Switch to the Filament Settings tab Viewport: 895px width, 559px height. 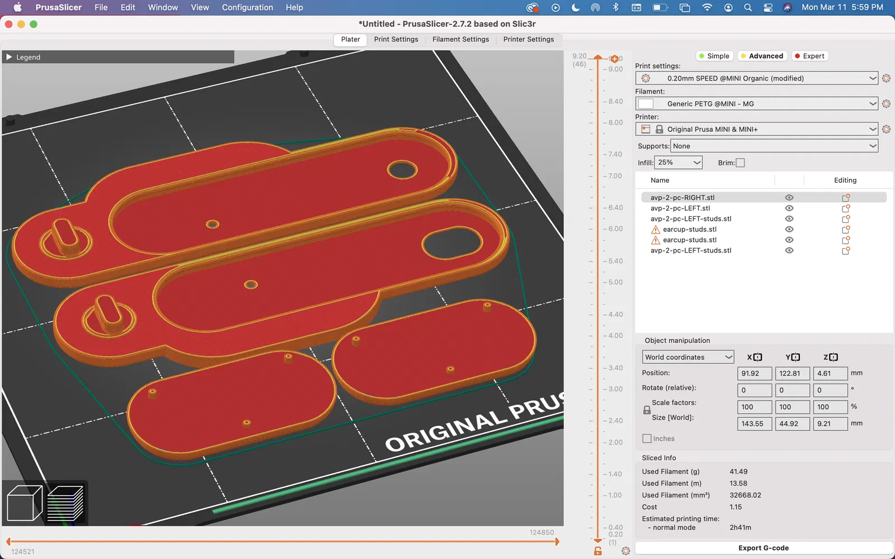tap(460, 40)
